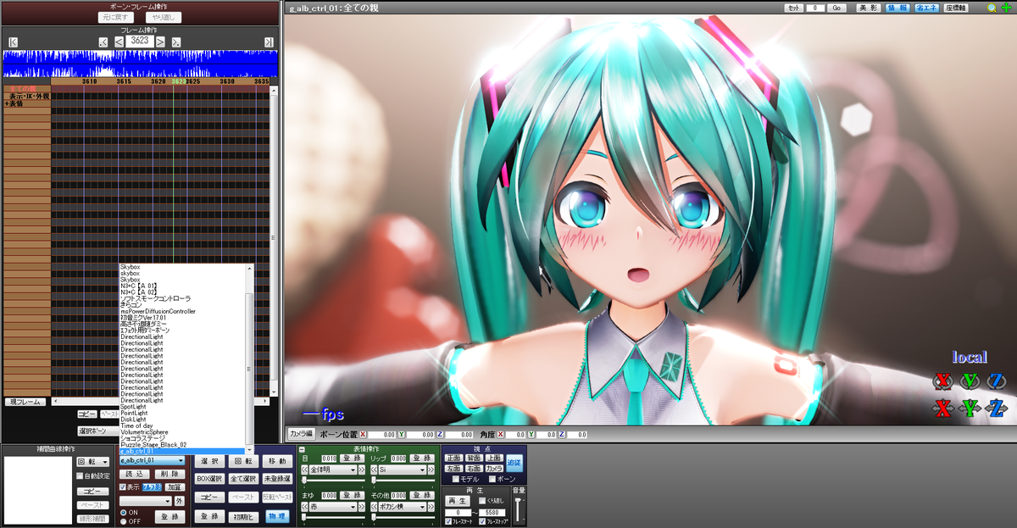Click the magnifier zoom icon in viewport
1017x528 pixels.
click(x=992, y=8)
